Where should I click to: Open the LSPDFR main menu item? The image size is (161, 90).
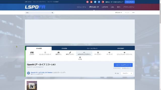[105, 7]
